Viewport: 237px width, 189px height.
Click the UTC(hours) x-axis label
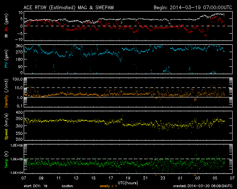pyautogui.click(x=128, y=183)
